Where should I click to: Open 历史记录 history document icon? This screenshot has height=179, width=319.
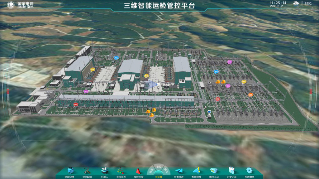231,171
